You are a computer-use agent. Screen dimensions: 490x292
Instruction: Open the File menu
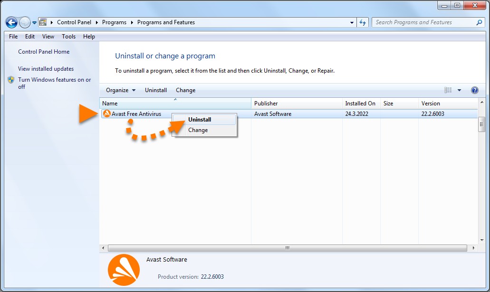point(13,36)
